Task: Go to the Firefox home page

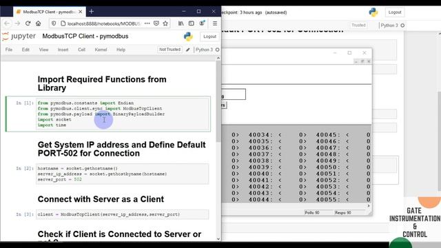Action: pos(39,23)
